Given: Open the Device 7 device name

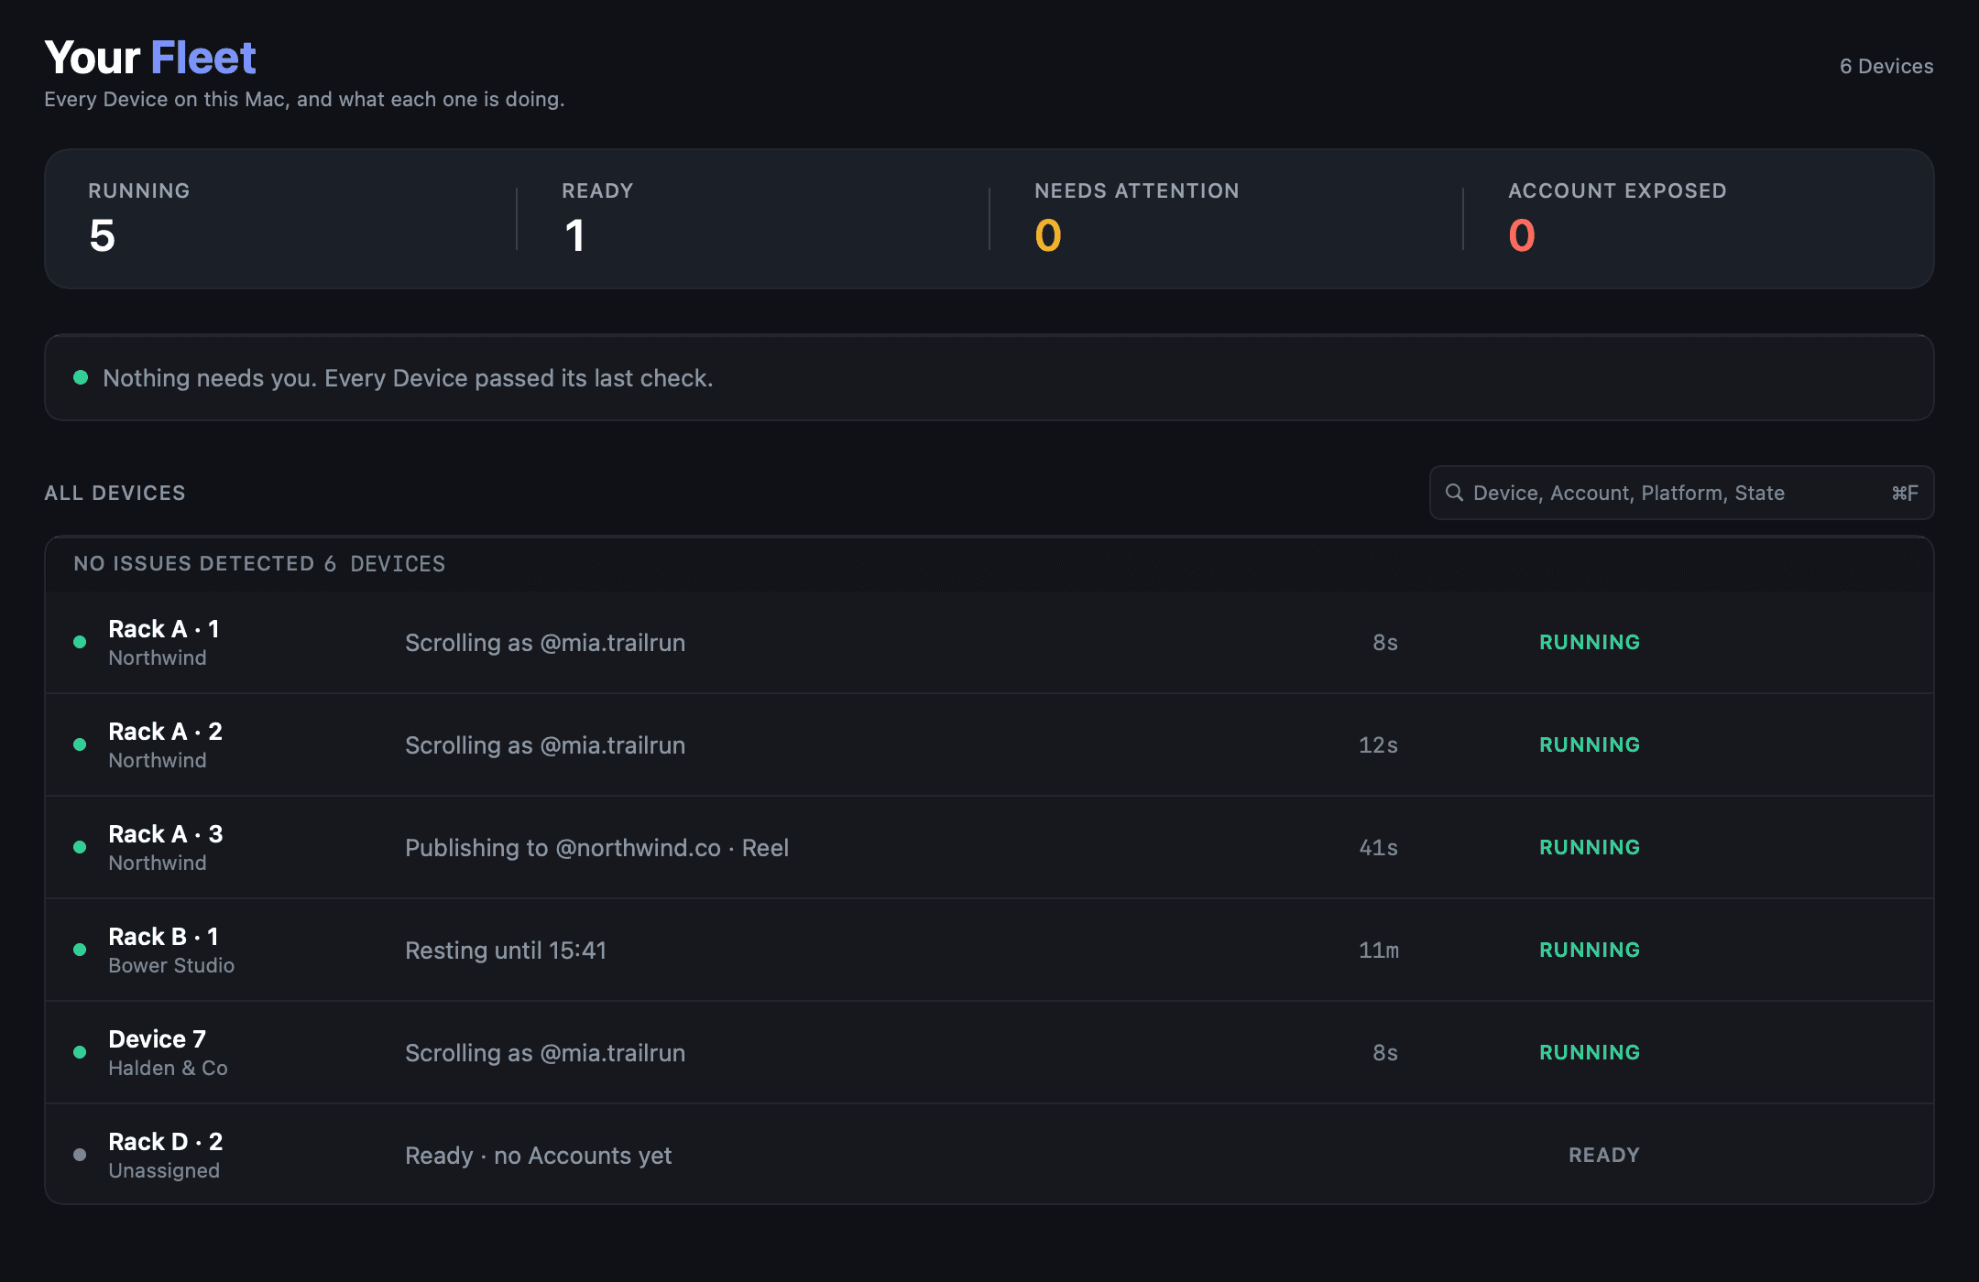Looking at the screenshot, I should click(x=158, y=1039).
